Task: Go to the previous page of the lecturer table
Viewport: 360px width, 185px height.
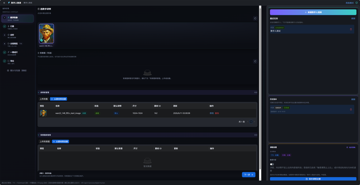Action: pyautogui.click(x=247, y=122)
